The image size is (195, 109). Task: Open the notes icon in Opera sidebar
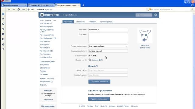tap(3, 34)
